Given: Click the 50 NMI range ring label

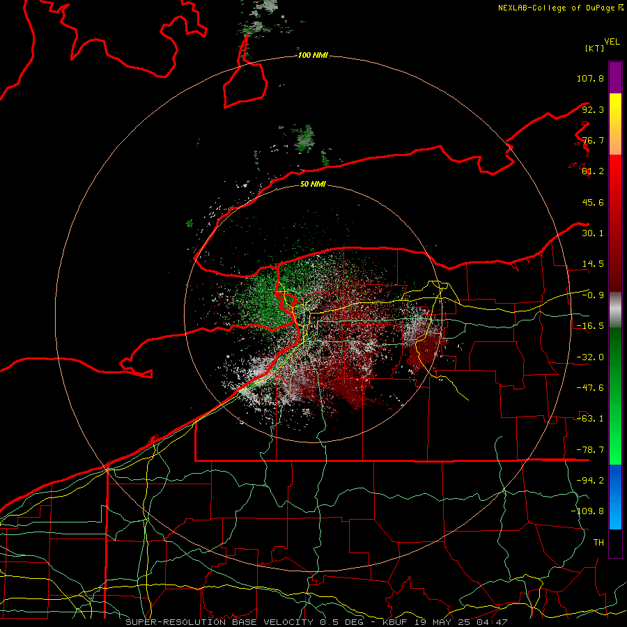Looking at the screenshot, I should point(313,184).
